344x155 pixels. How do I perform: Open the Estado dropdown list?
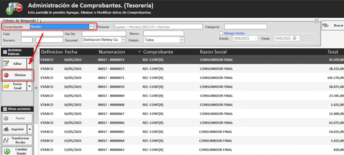pyautogui.click(x=182, y=40)
